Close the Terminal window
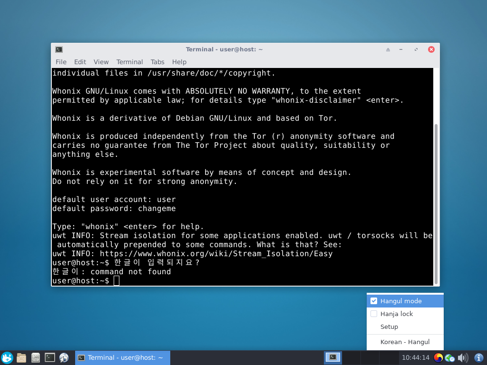 [x=431, y=49]
